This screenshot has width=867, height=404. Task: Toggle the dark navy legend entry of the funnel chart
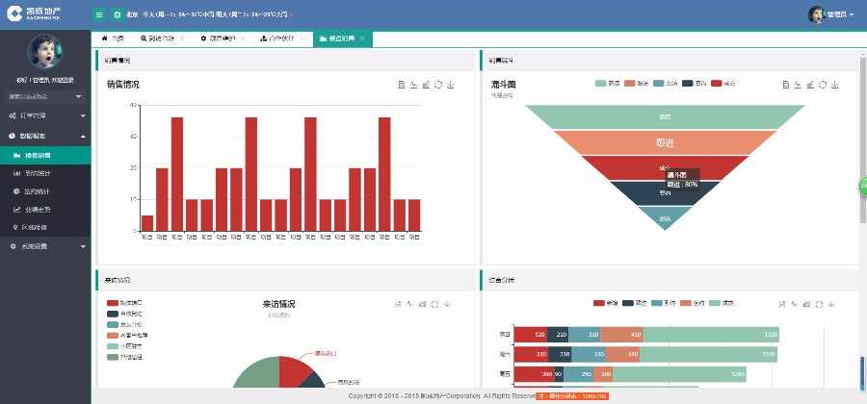[x=695, y=84]
